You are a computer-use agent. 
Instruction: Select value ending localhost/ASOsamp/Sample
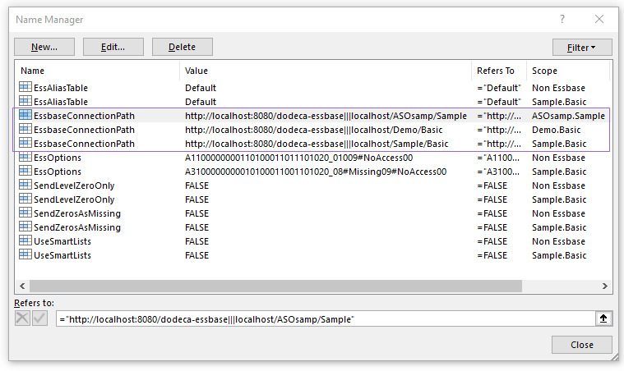pyautogui.click(x=326, y=116)
